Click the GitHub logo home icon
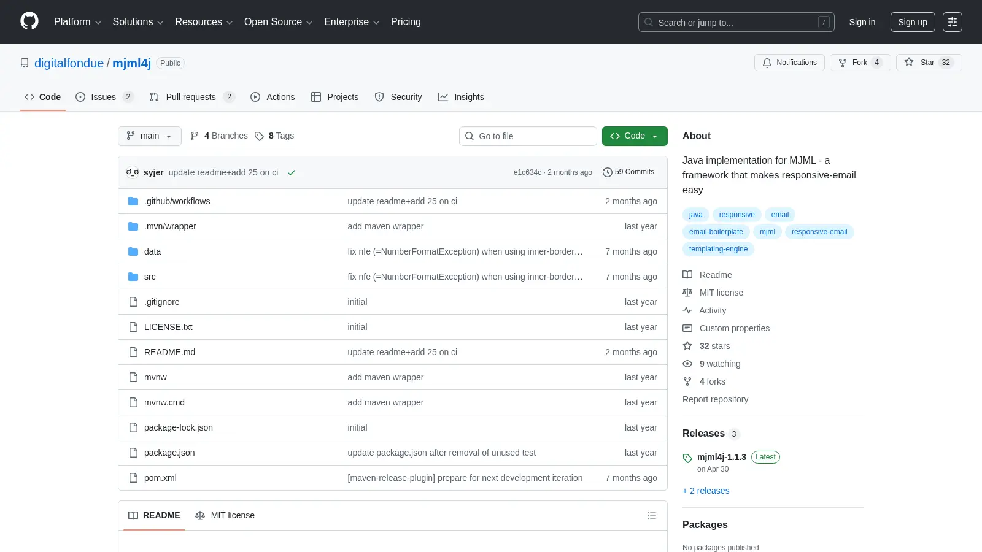This screenshot has height=552, width=982. 29,21
